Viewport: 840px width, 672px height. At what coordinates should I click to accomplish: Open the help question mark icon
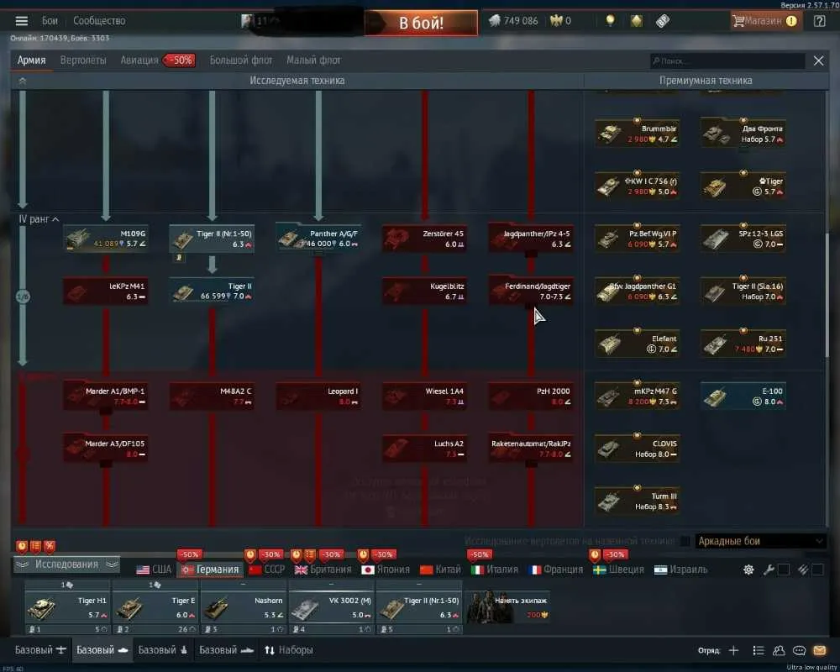point(819,21)
